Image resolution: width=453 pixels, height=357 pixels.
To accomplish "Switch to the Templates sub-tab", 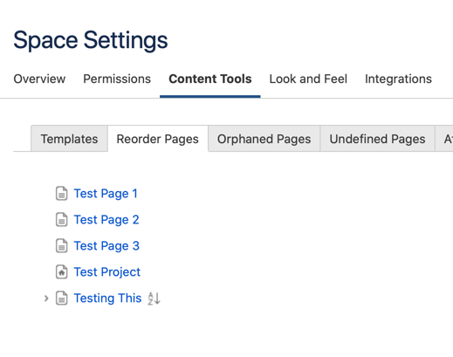I will [69, 139].
